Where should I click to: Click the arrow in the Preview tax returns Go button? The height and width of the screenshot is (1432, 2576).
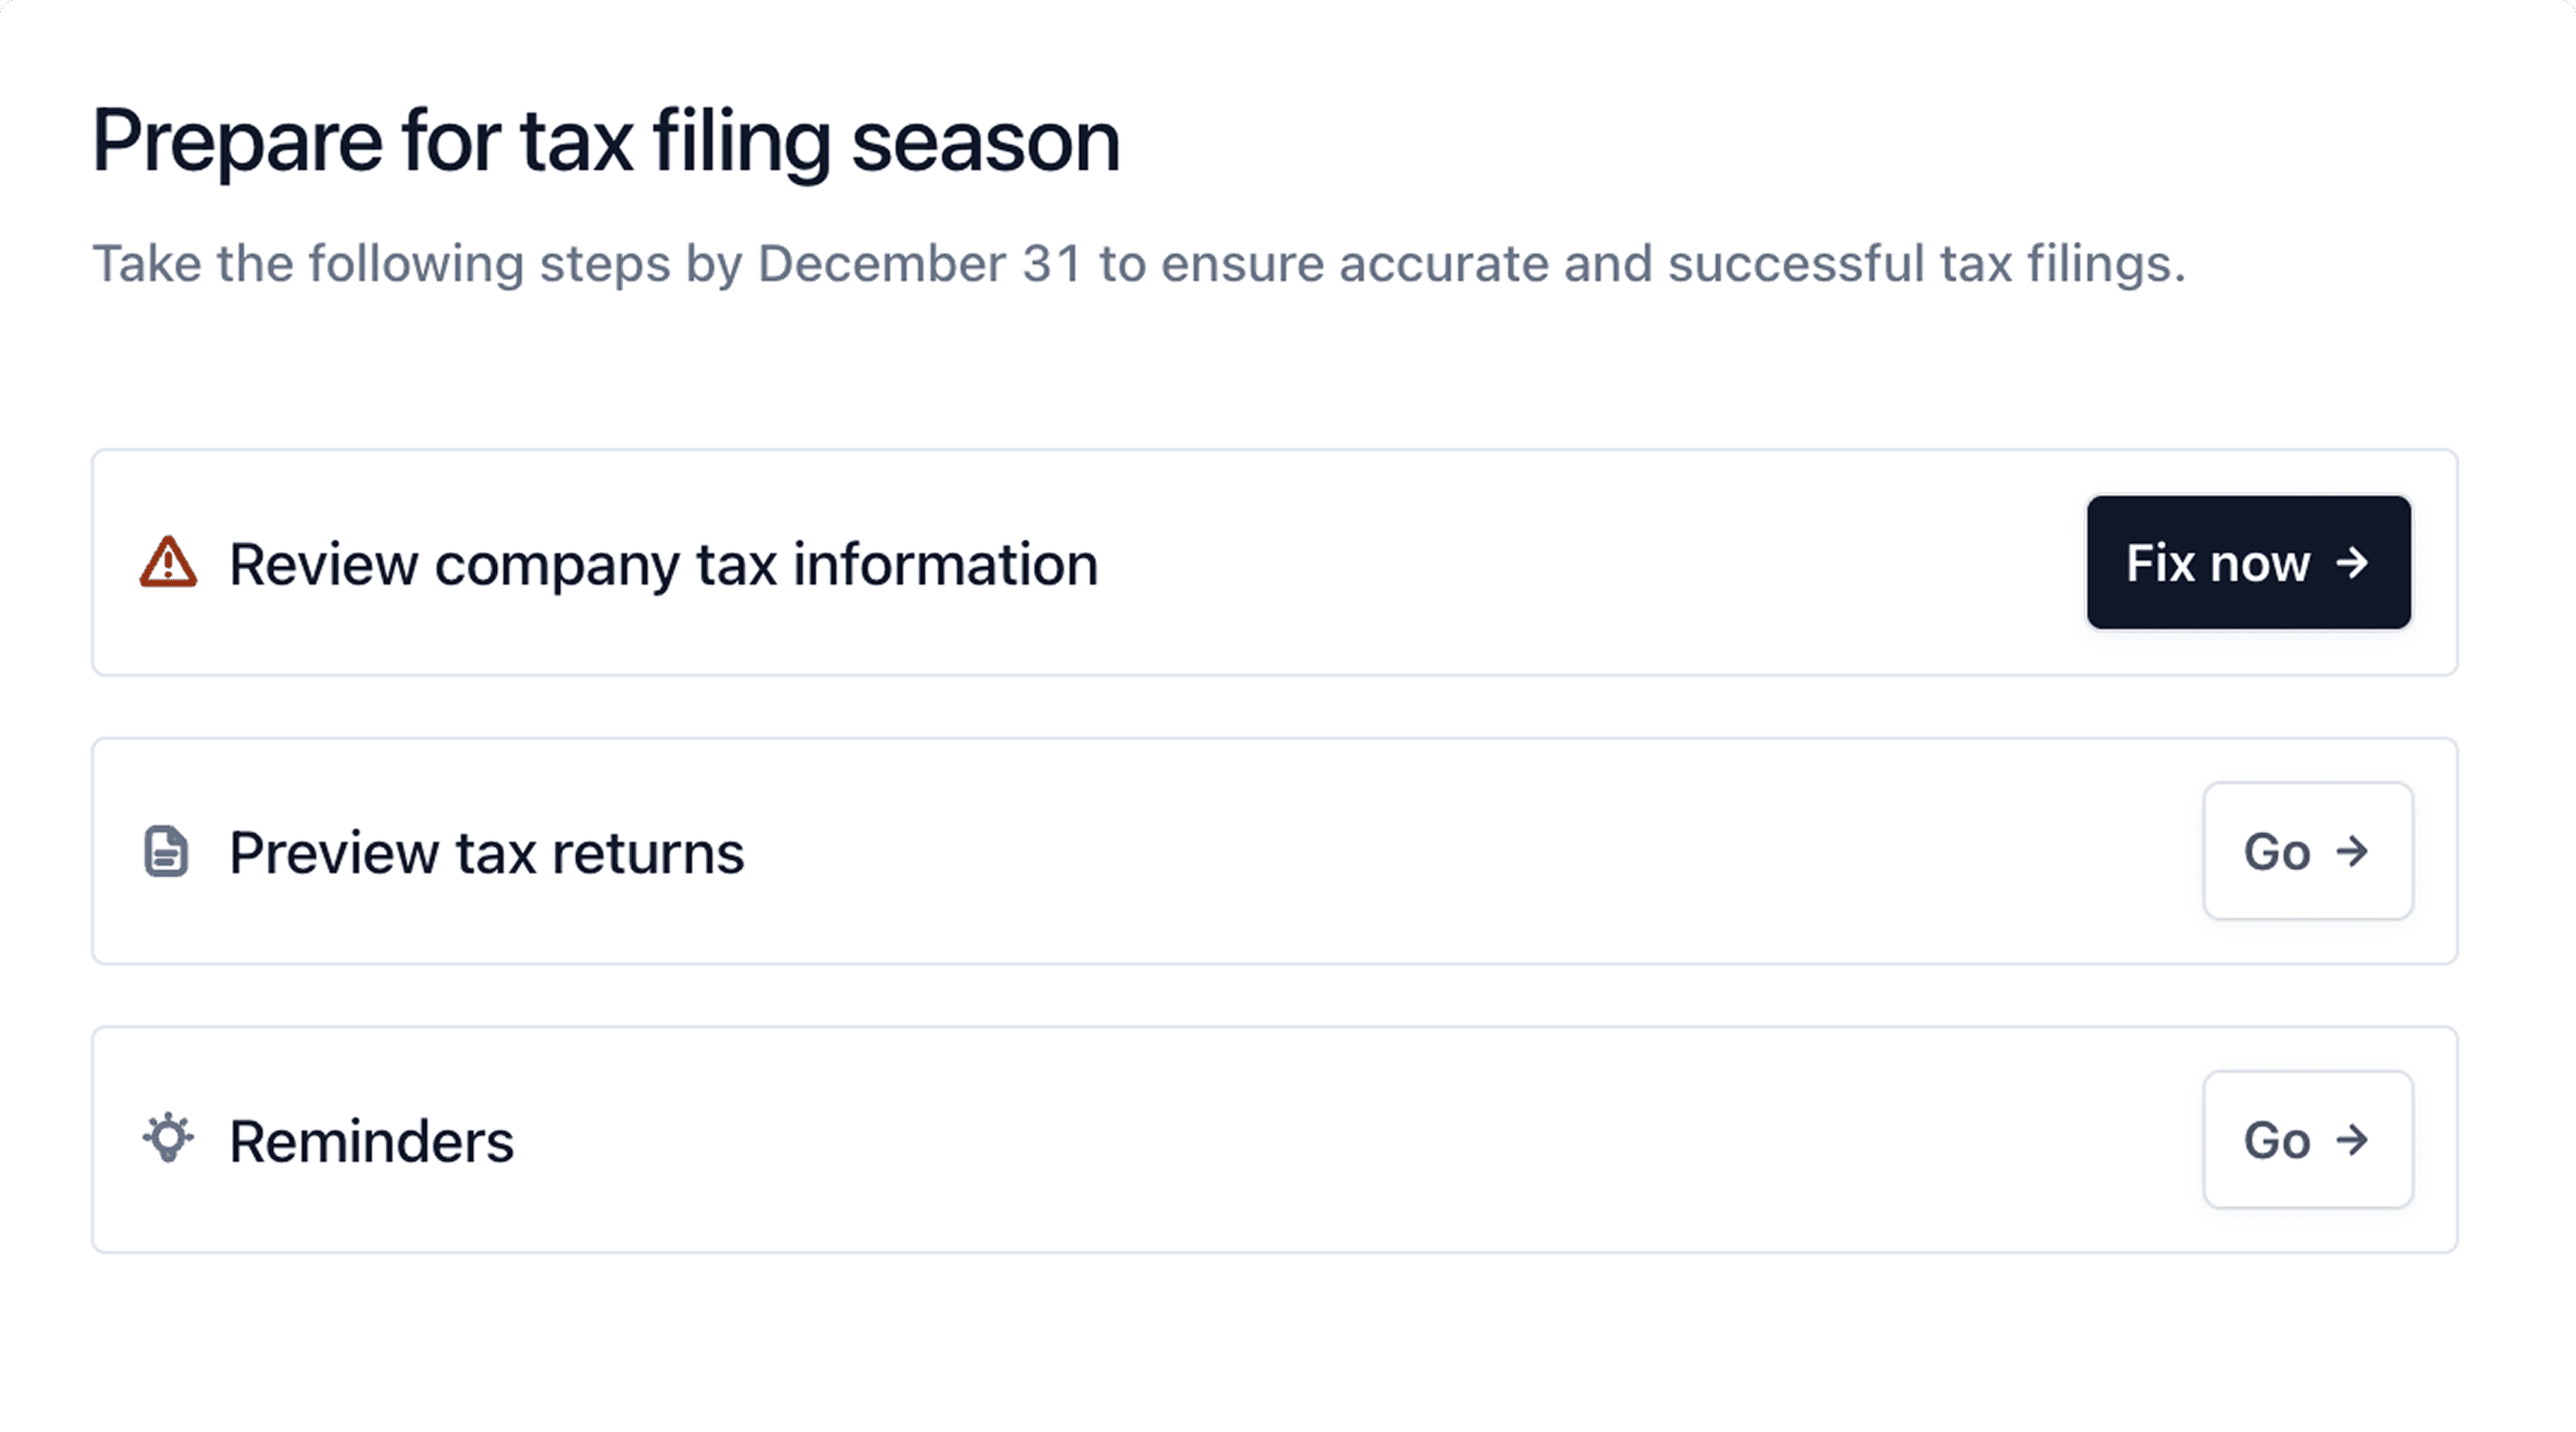coord(2352,851)
